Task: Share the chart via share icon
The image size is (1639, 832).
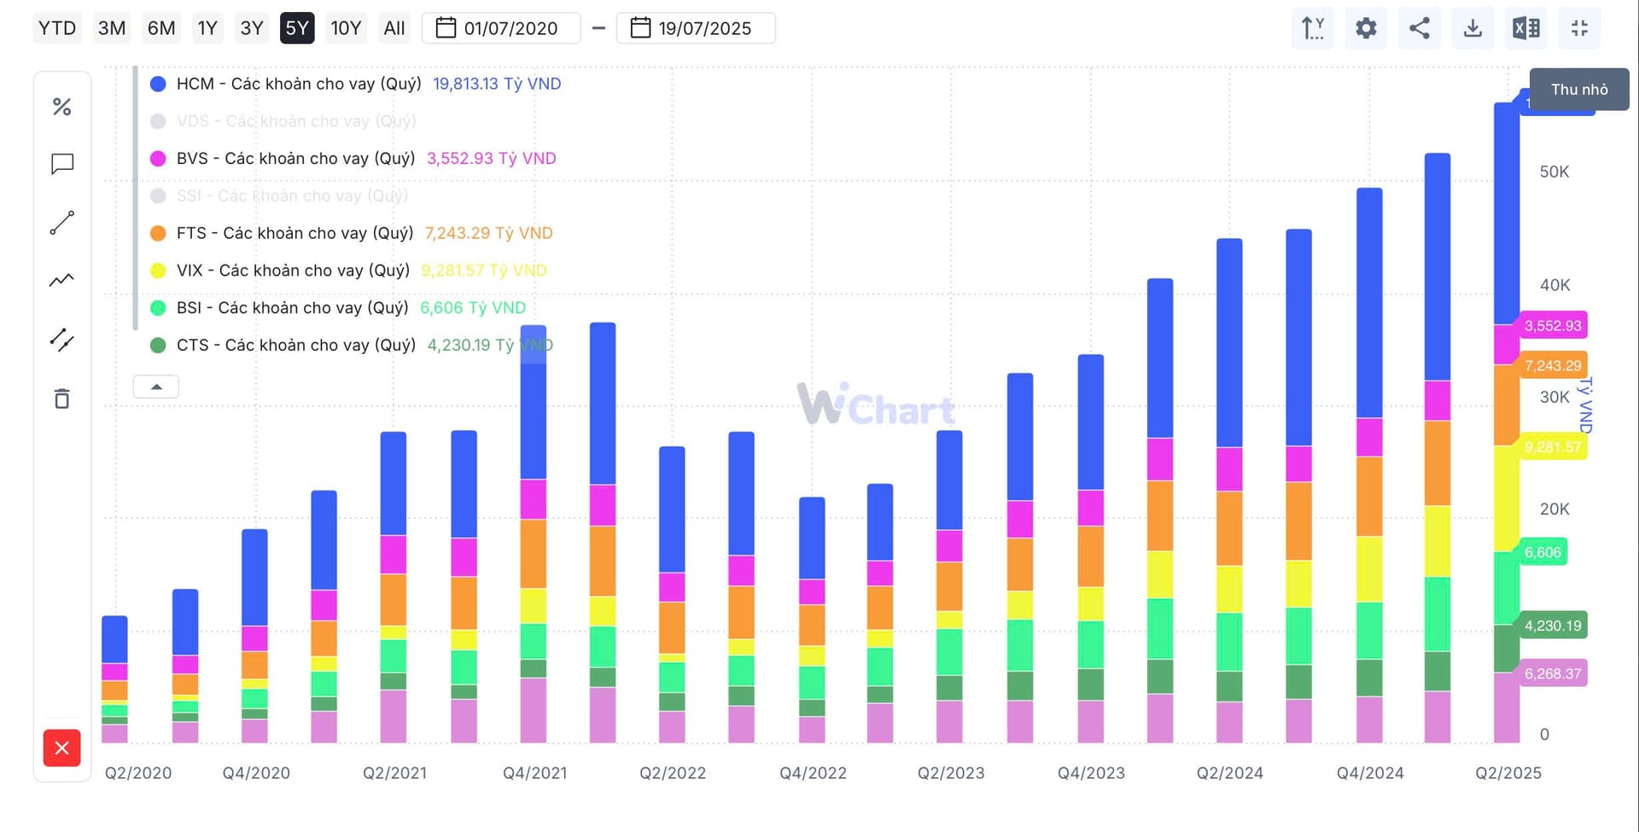Action: point(1420,28)
